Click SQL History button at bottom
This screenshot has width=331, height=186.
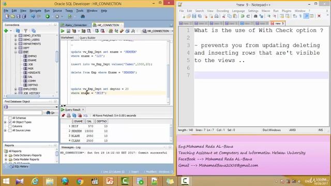19,166
